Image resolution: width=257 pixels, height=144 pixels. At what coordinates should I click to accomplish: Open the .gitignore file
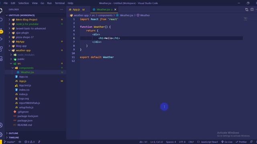[23, 112]
